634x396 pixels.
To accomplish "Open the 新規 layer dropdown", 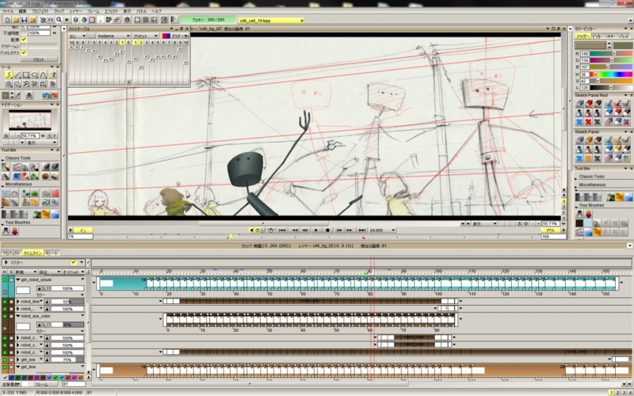I will pyautogui.click(x=26, y=272).
